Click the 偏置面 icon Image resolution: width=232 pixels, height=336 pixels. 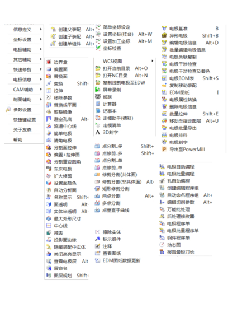pos(49,69)
